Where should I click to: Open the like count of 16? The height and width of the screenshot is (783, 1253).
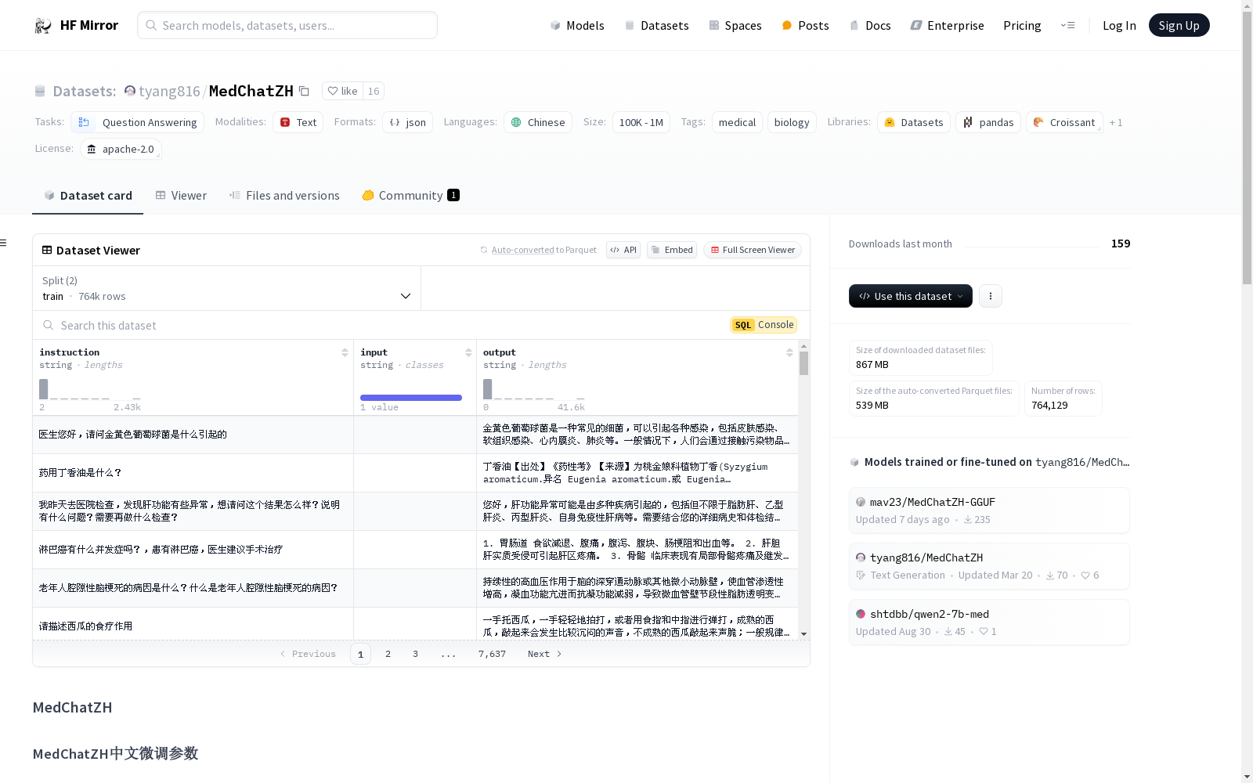[x=374, y=92]
